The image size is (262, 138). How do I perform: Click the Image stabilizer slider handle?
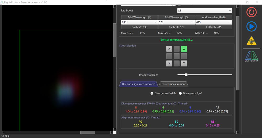click(x=186, y=75)
